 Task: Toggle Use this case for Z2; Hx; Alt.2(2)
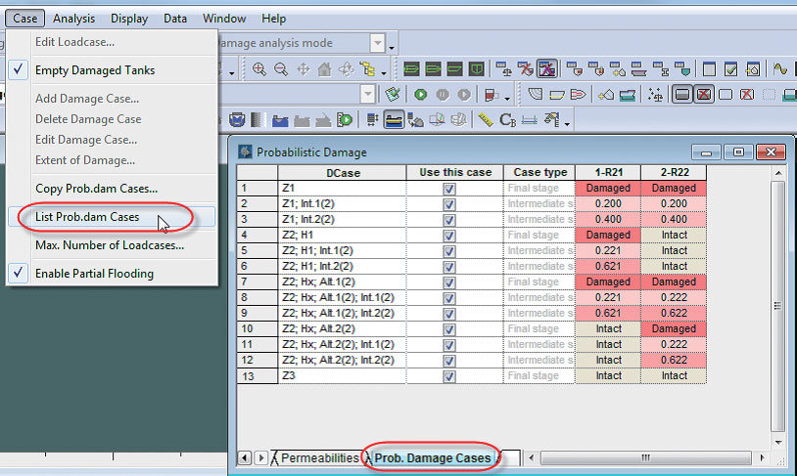(448, 329)
